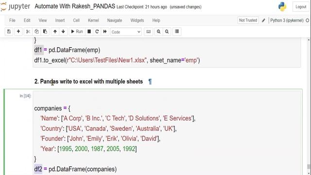Click the 'companies = {' code line

click(x=52, y=108)
